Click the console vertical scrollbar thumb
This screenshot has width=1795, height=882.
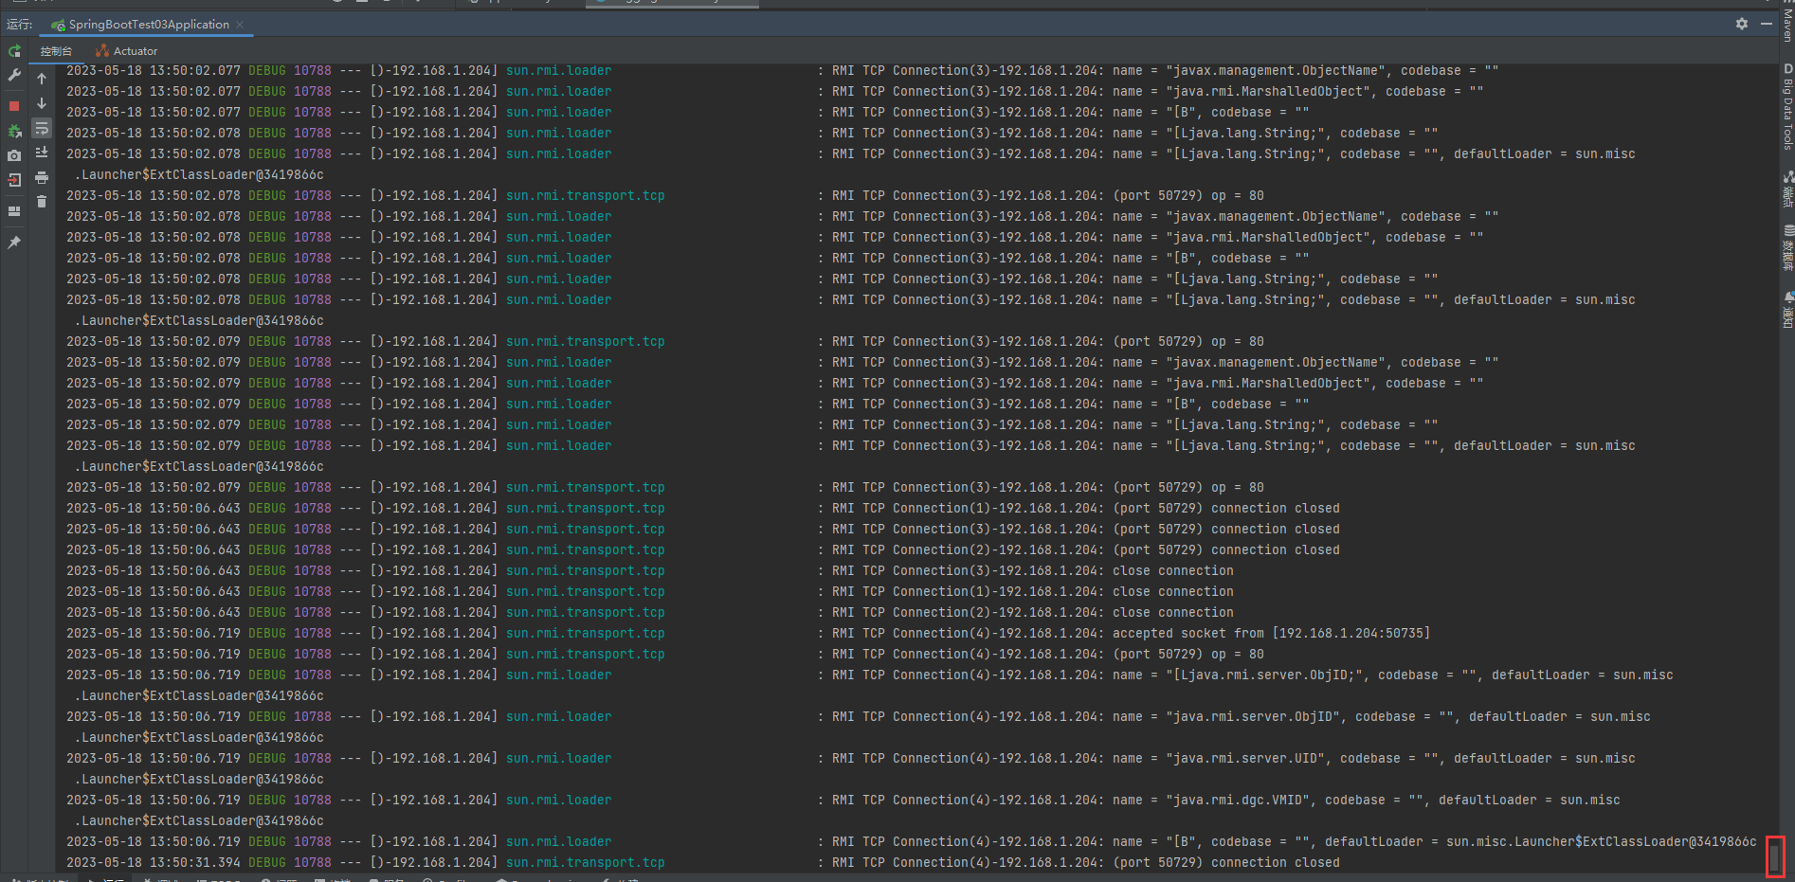pos(1775,857)
